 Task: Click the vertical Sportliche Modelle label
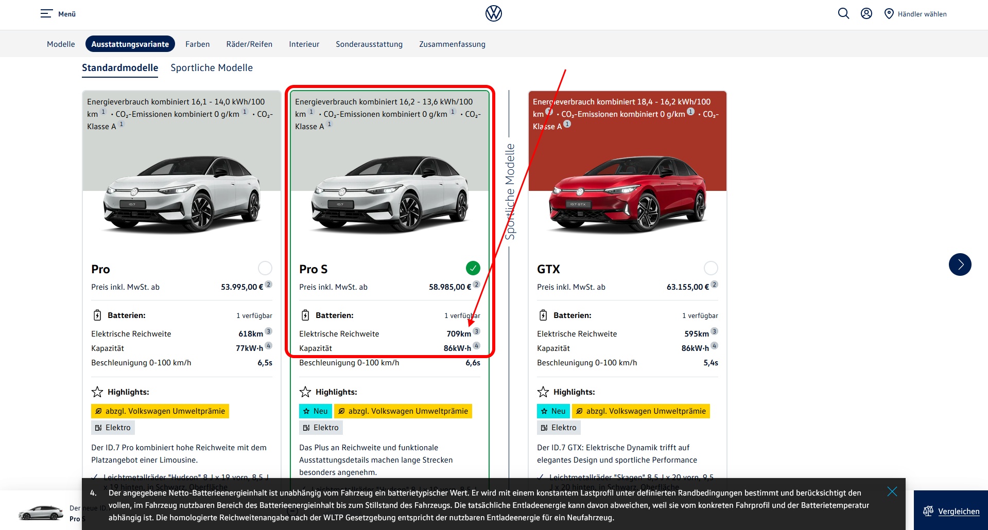(510, 191)
